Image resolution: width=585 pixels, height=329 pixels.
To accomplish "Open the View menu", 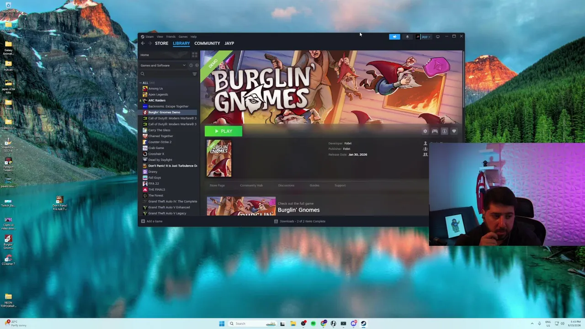I will [160, 37].
